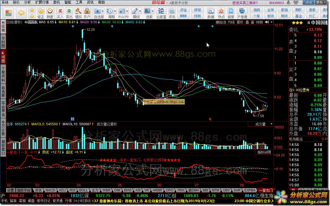
Task: Expand the F10/F9 dropdown arrow
Action: 127,11
